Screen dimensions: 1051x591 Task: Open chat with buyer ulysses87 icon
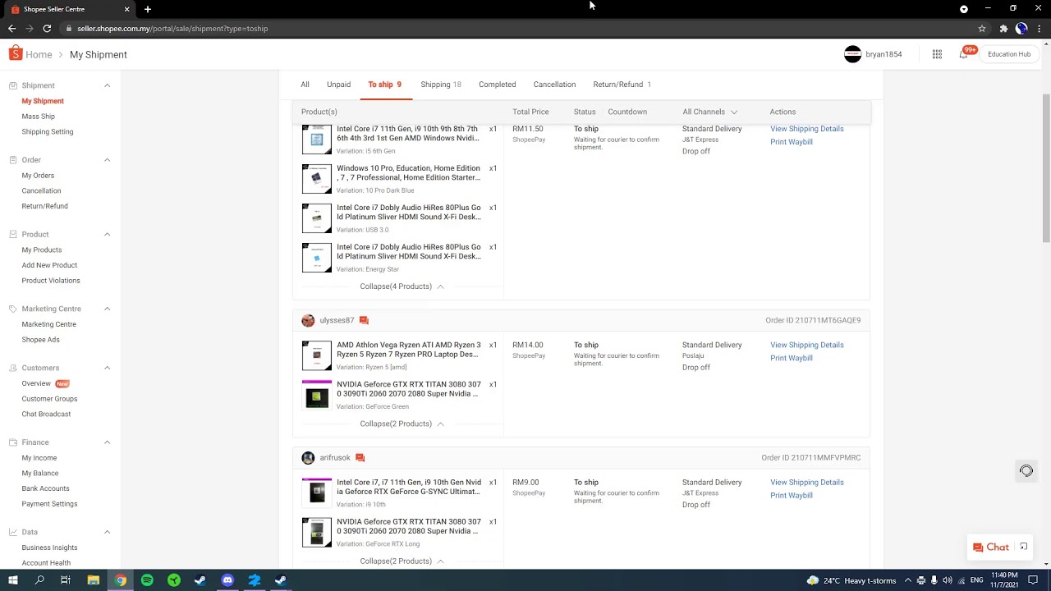tap(364, 320)
